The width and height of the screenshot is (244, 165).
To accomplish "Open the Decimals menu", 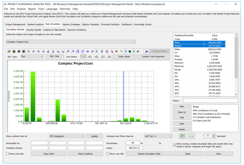I will click(65, 9).
